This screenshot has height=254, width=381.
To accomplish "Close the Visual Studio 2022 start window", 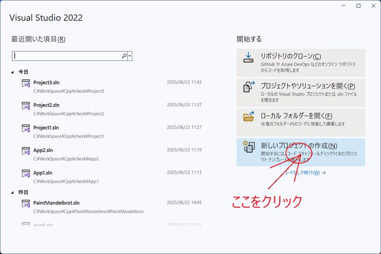I will pos(373,6).
